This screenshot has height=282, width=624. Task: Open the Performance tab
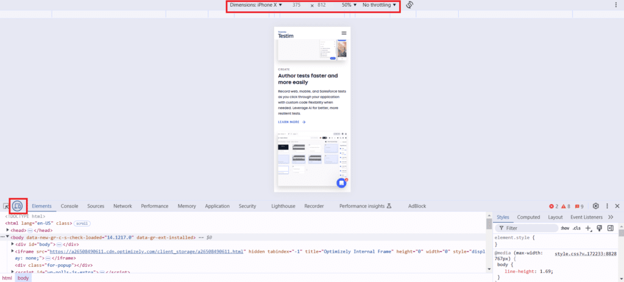click(x=155, y=206)
